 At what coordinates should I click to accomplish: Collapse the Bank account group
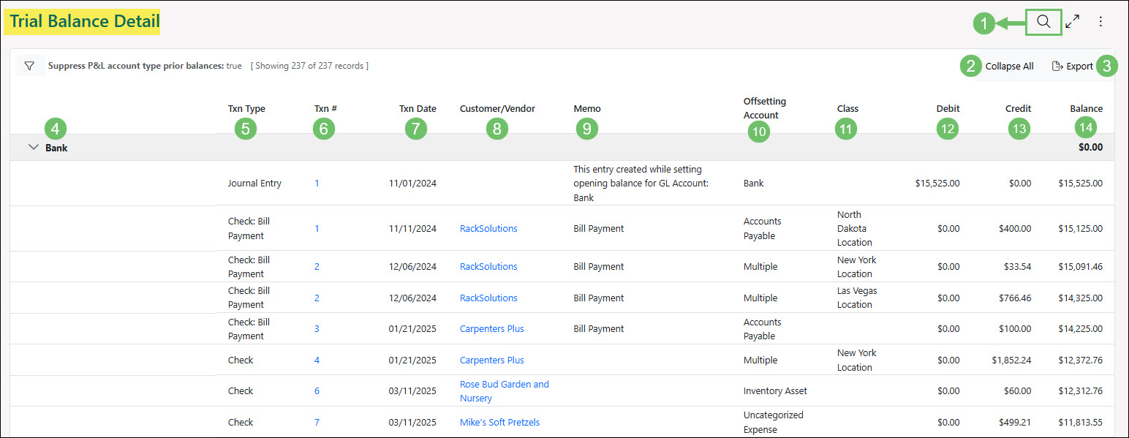coord(33,147)
